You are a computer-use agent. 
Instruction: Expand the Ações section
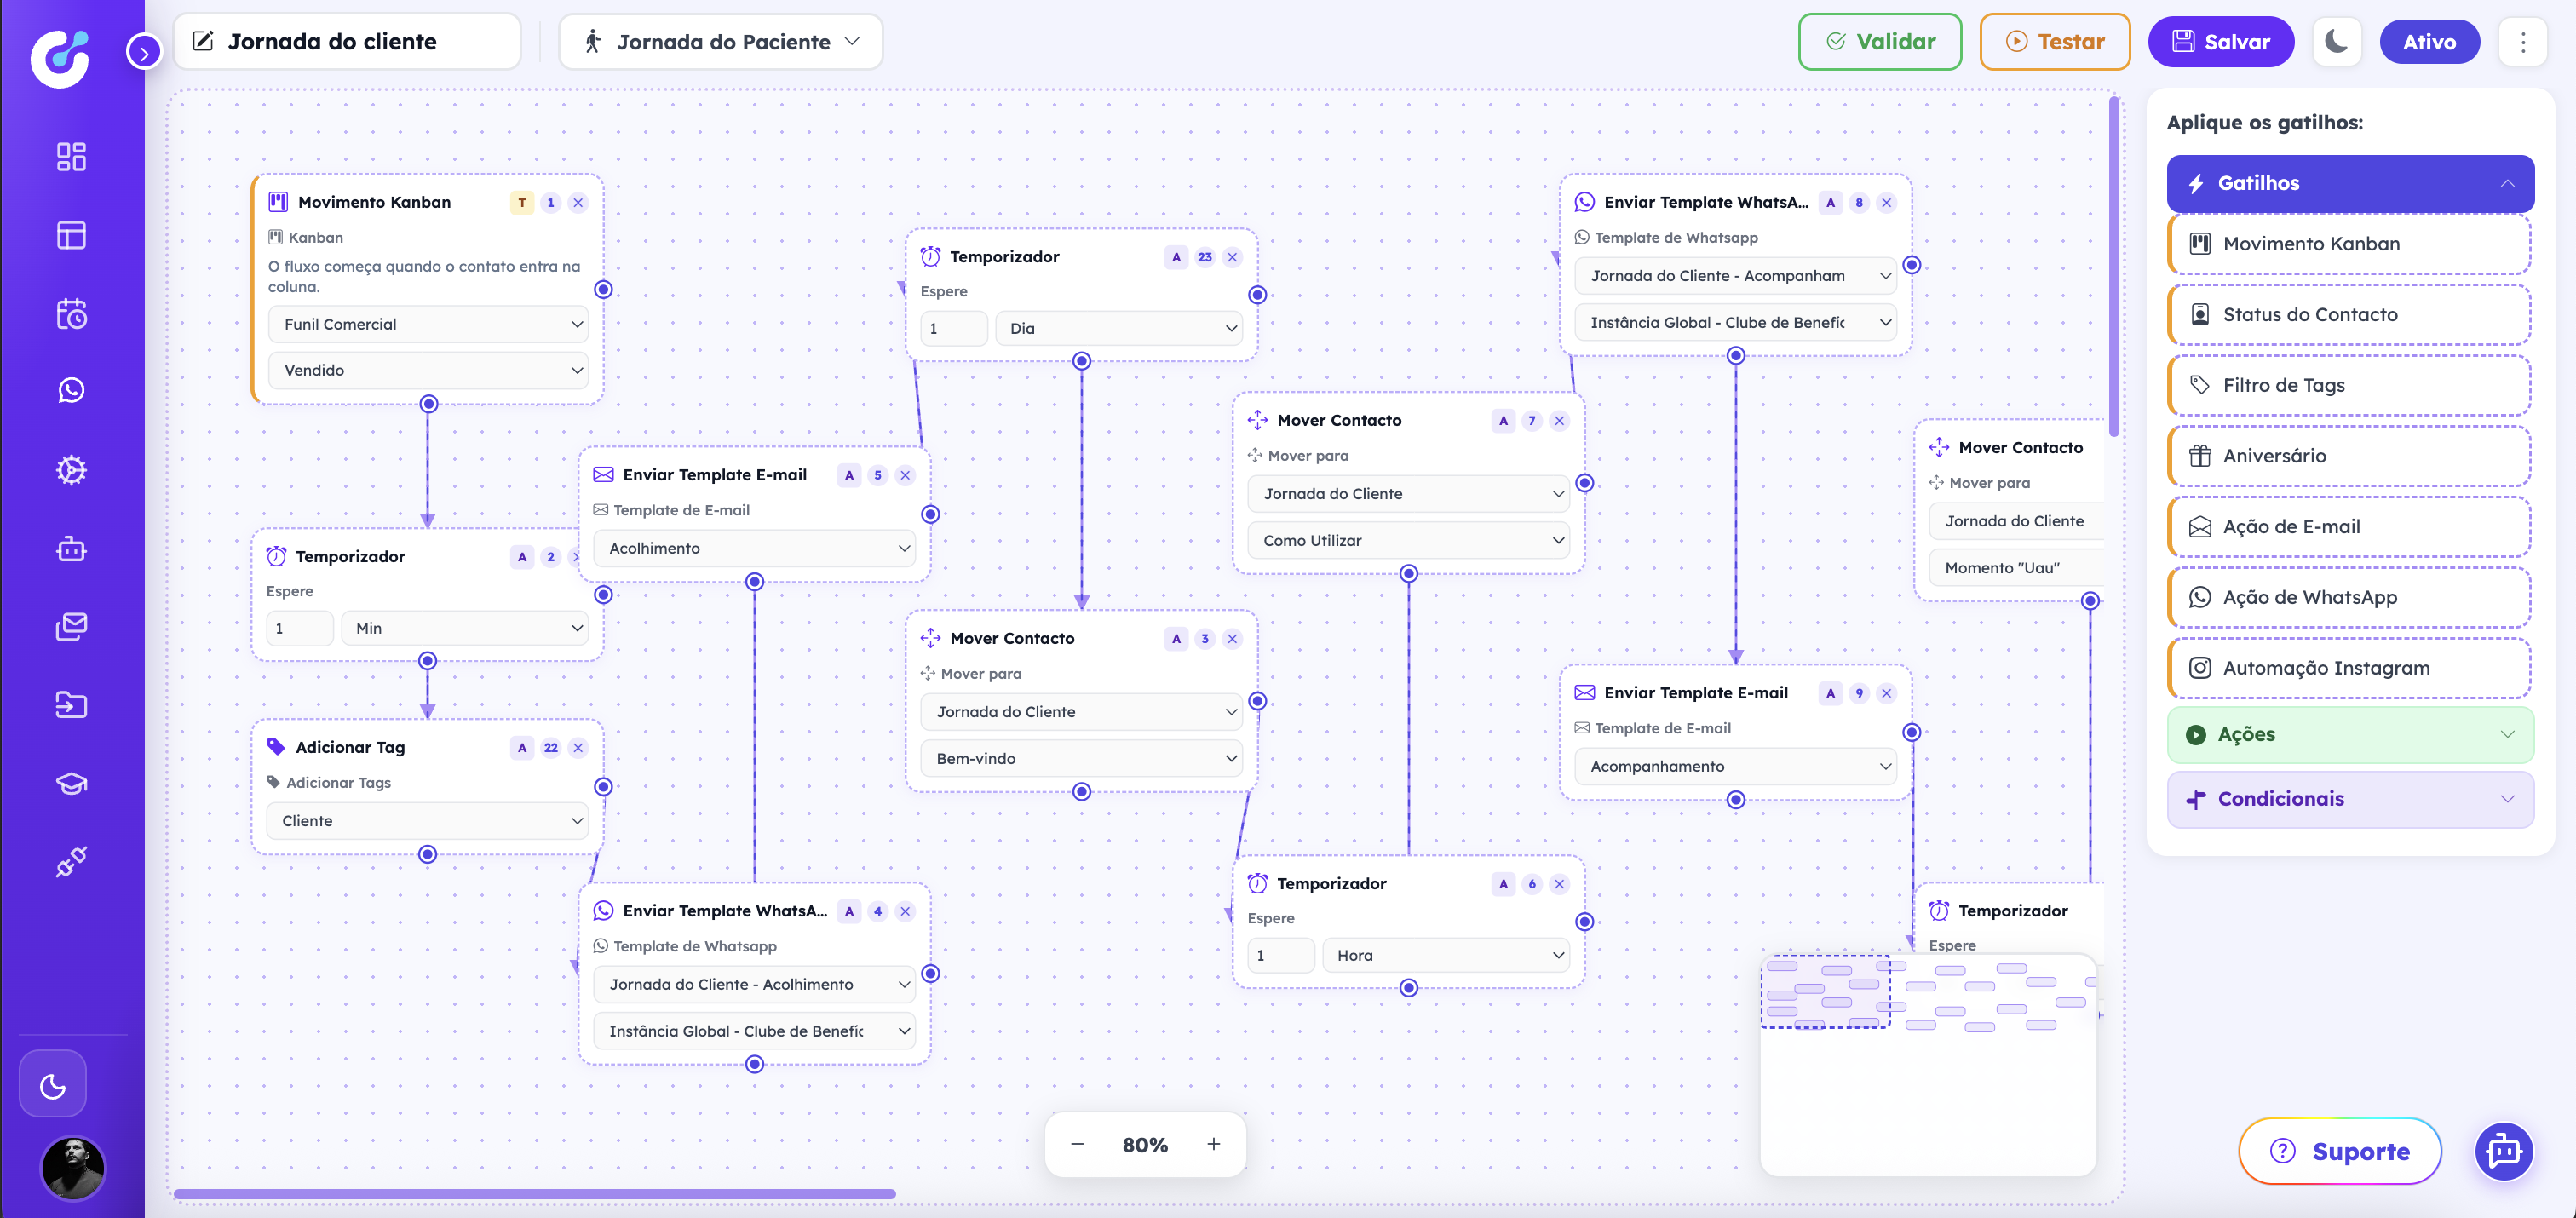click(x=2350, y=735)
